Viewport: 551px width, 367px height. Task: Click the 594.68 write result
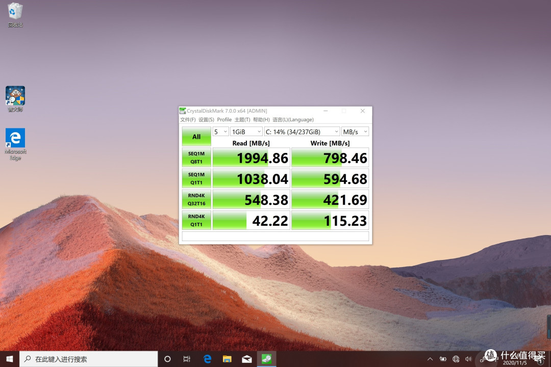coord(330,178)
